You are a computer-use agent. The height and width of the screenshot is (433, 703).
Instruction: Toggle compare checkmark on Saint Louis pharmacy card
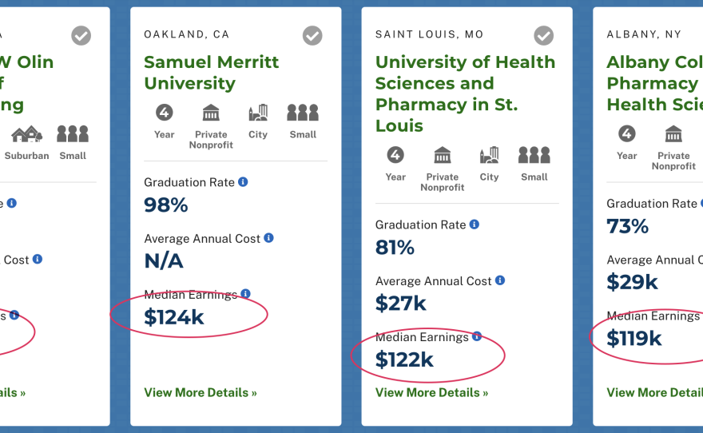[543, 35]
